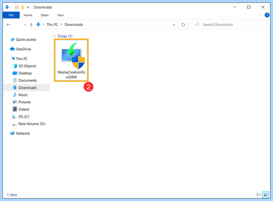Click the Music note icon
This screenshot has height=201, width=273.
point(15,95)
